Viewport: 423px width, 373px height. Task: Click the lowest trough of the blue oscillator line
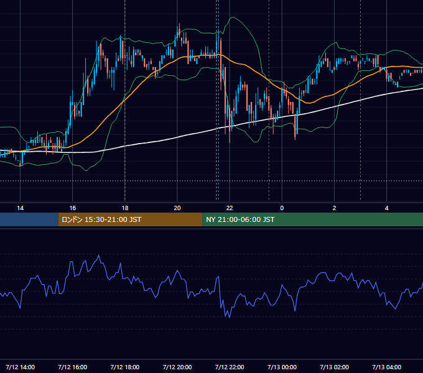pos(230,318)
